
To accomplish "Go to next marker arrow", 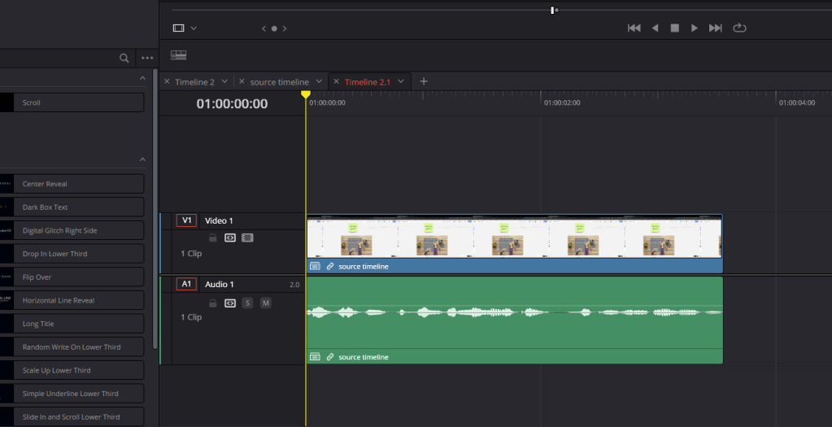I will point(285,28).
